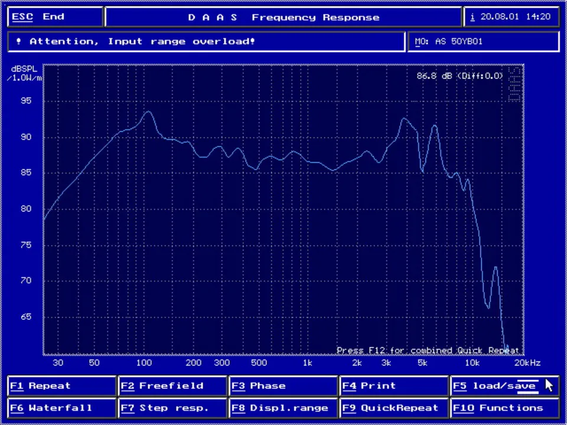The image size is (567, 425).
Task: Click the 65 dB axis label
Action: (x=26, y=316)
